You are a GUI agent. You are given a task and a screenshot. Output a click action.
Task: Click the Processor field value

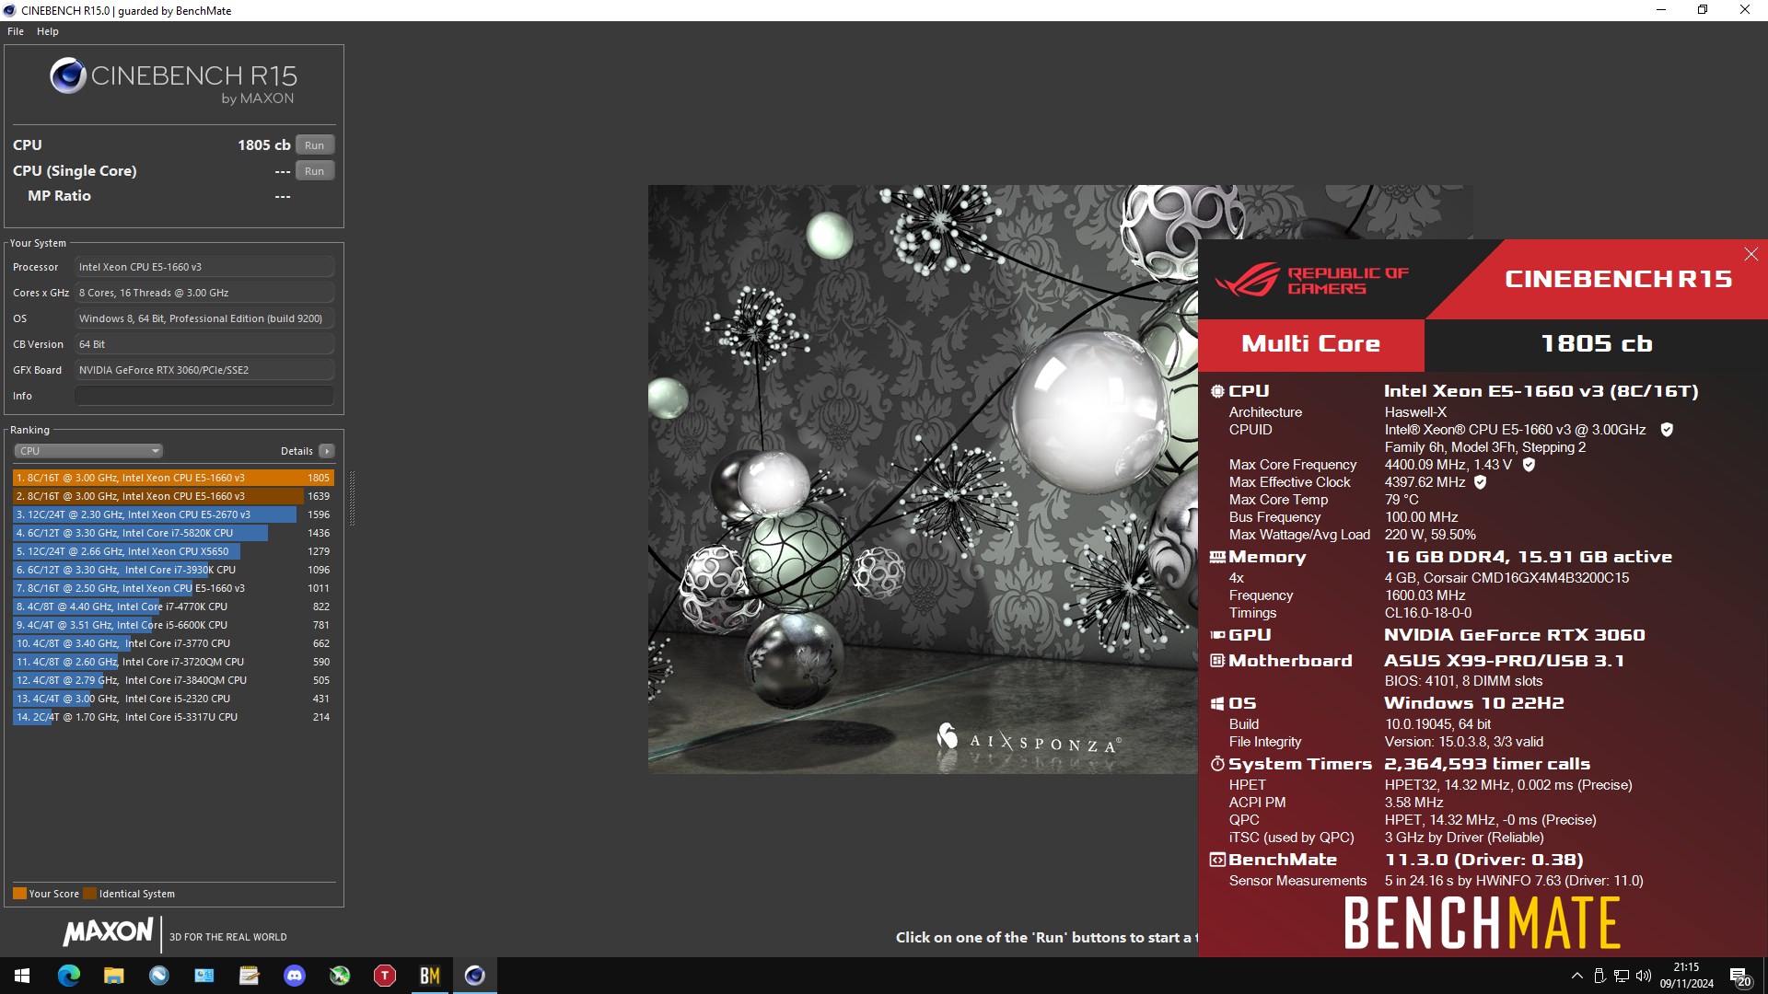click(204, 267)
